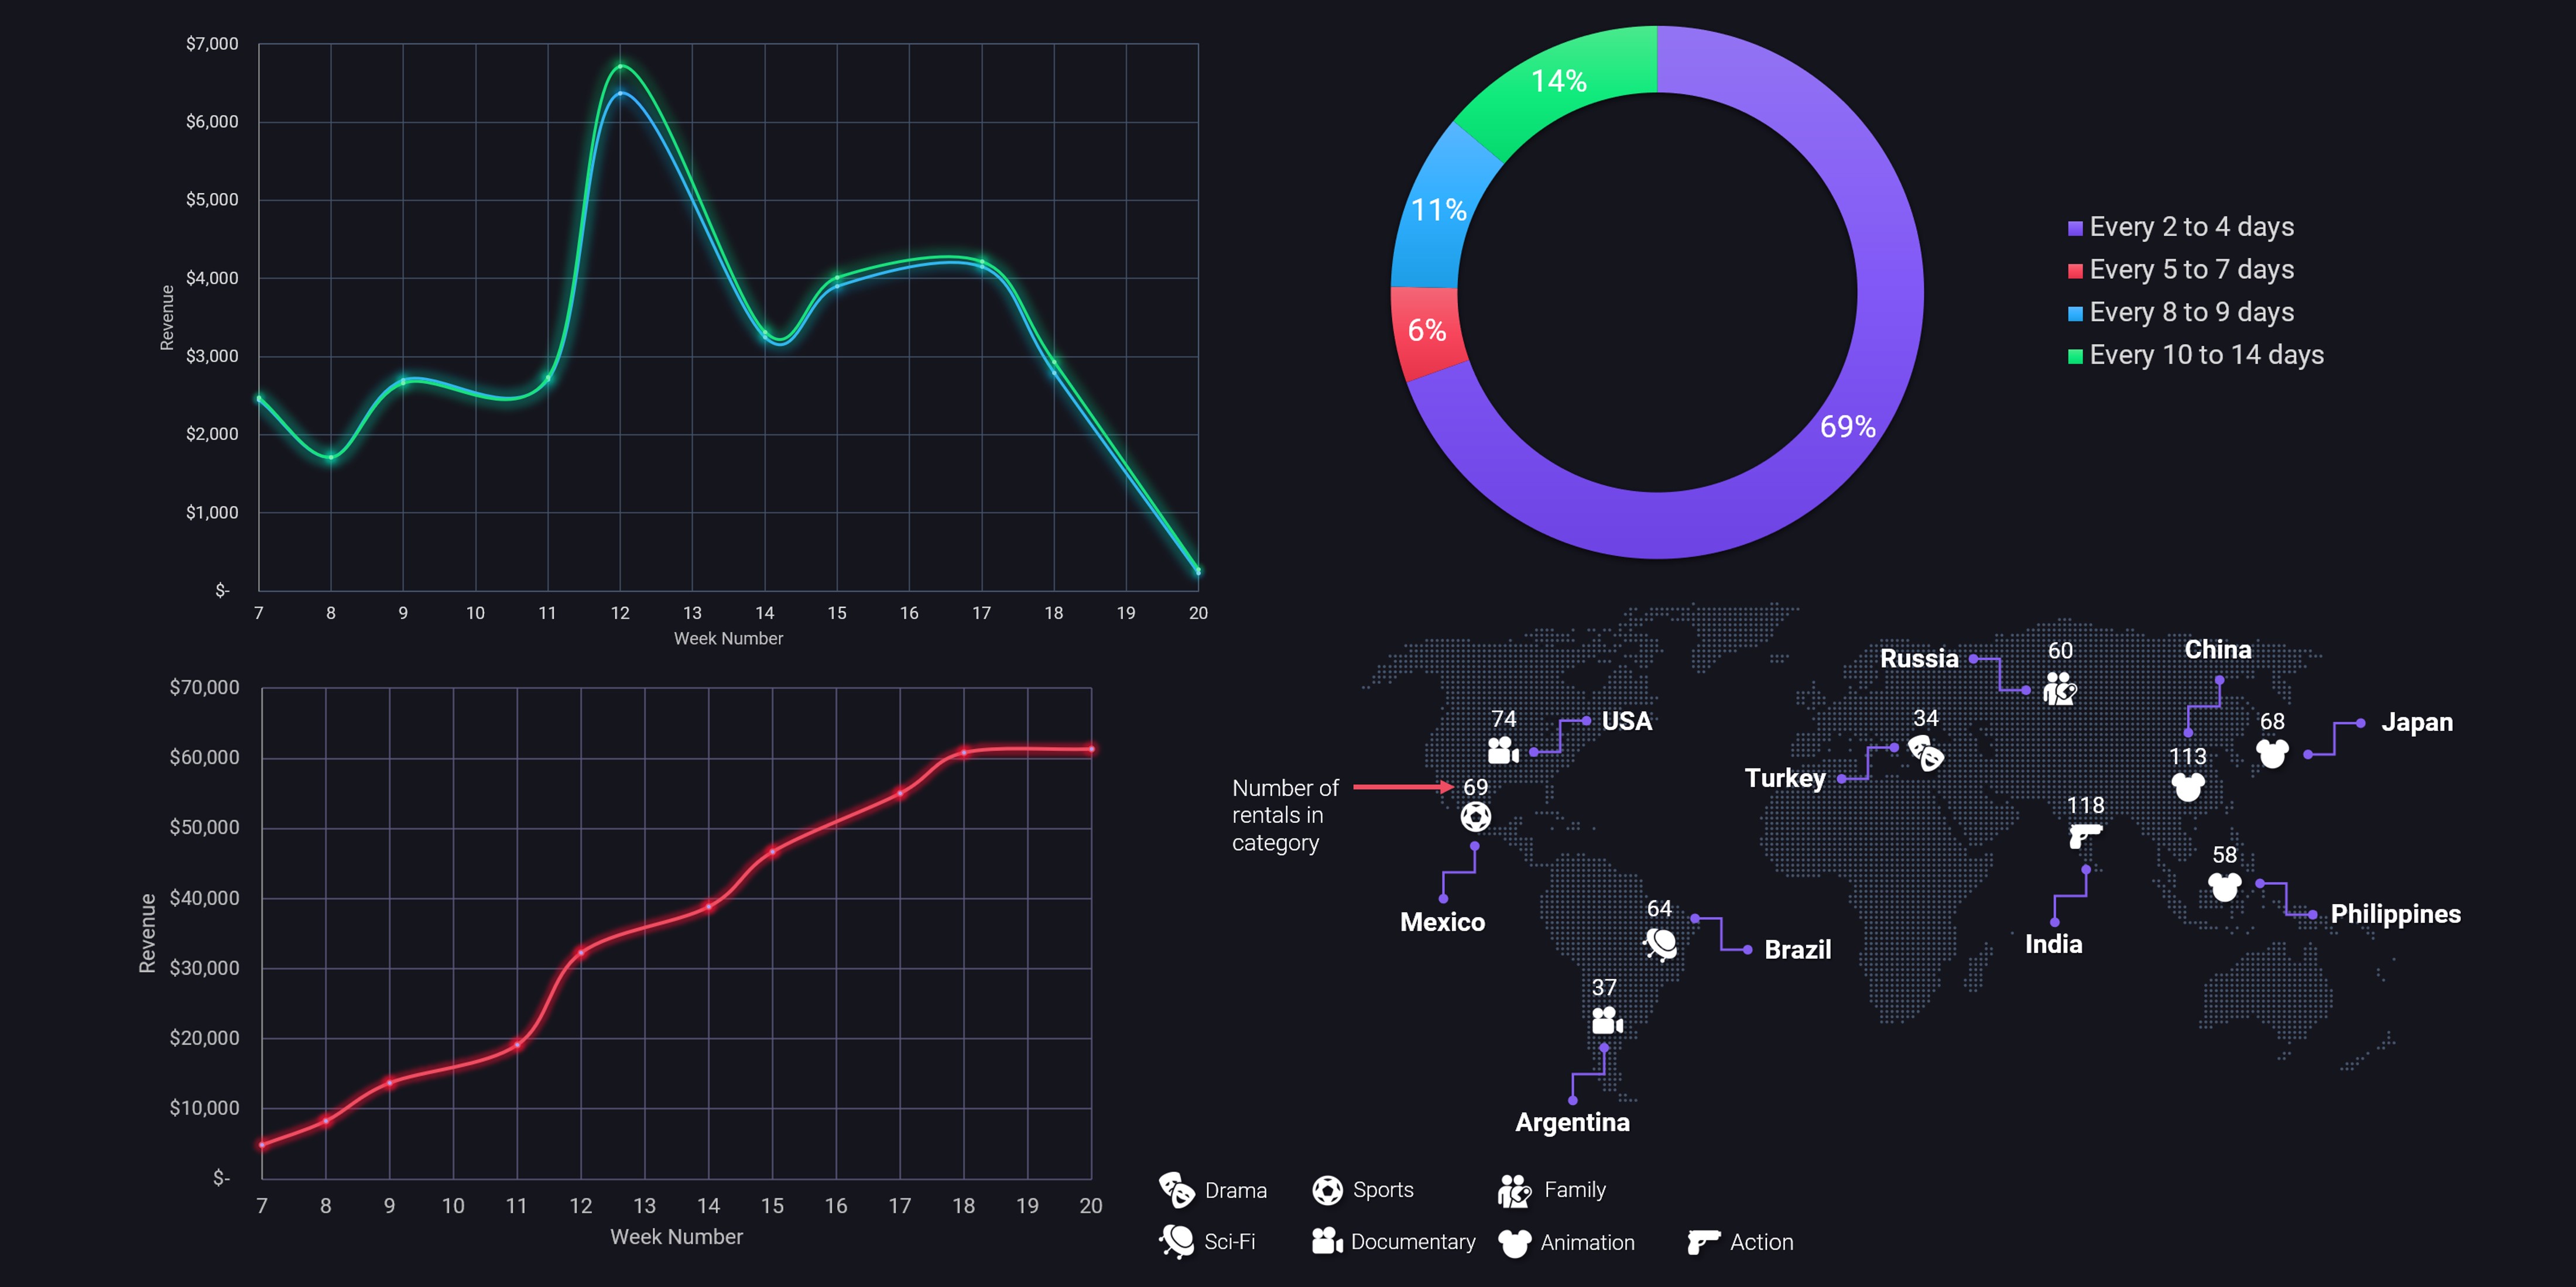This screenshot has width=2576, height=1287.
Task: Click the Animation legend label
Action: 1587,1243
